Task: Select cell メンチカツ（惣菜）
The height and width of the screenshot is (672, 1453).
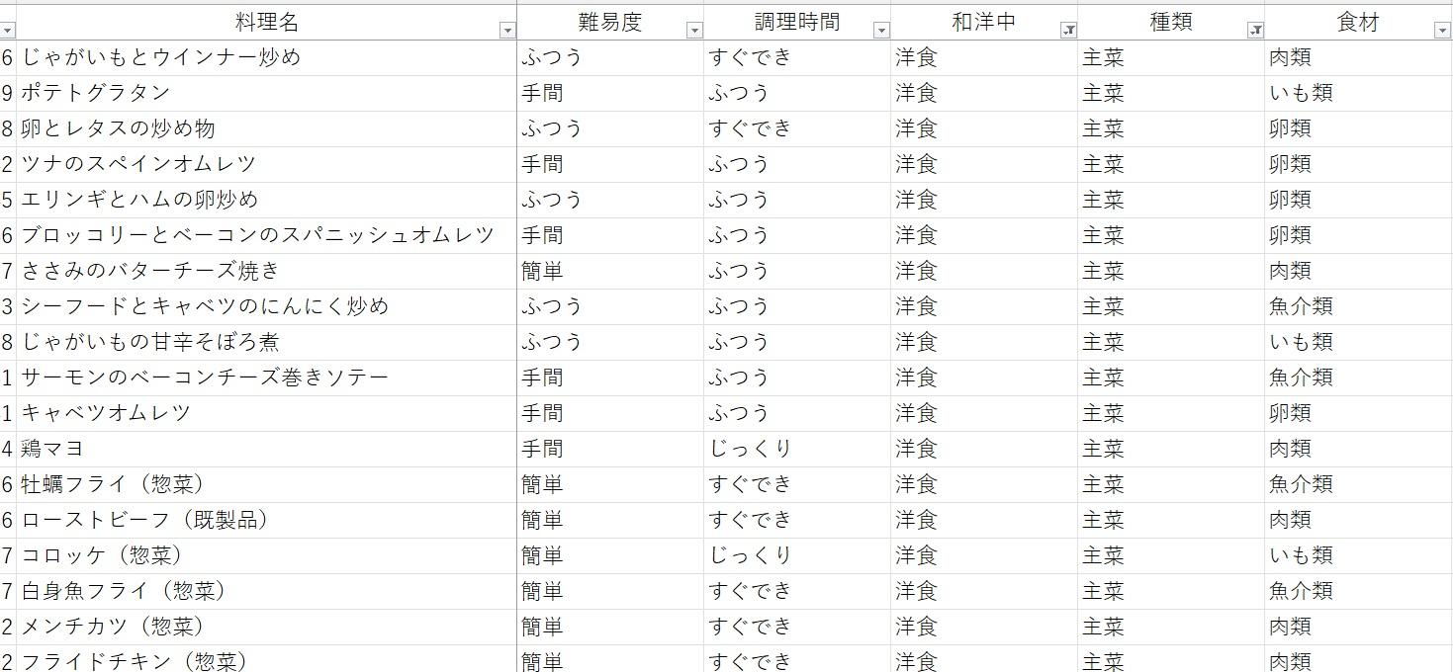Action: [x=267, y=627]
